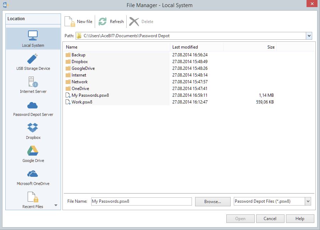Click inside the File Name field
Image resolution: width=320 pixels, height=230 pixels.
pos(141,201)
